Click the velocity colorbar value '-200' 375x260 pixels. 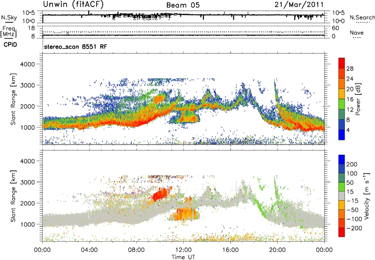(x=354, y=228)
